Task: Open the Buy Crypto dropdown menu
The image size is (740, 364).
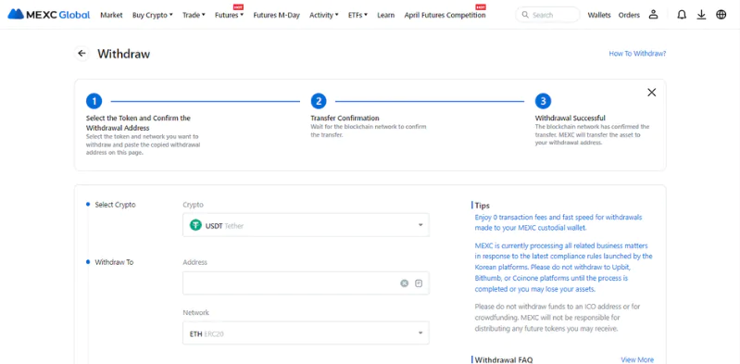Action: (x=153, y=15)
